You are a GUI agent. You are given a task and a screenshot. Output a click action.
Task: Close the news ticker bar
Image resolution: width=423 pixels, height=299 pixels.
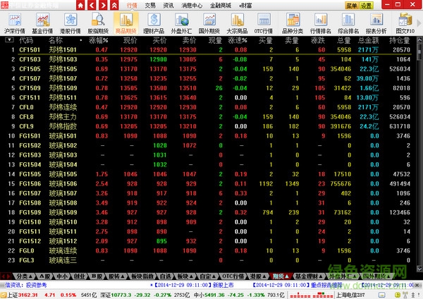417,285
